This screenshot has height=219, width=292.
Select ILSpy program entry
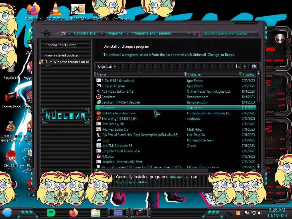point(105,140)
